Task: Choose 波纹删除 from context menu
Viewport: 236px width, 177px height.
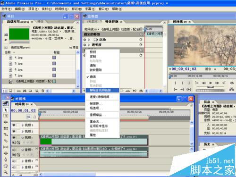Action: click(x=102, y=70)
